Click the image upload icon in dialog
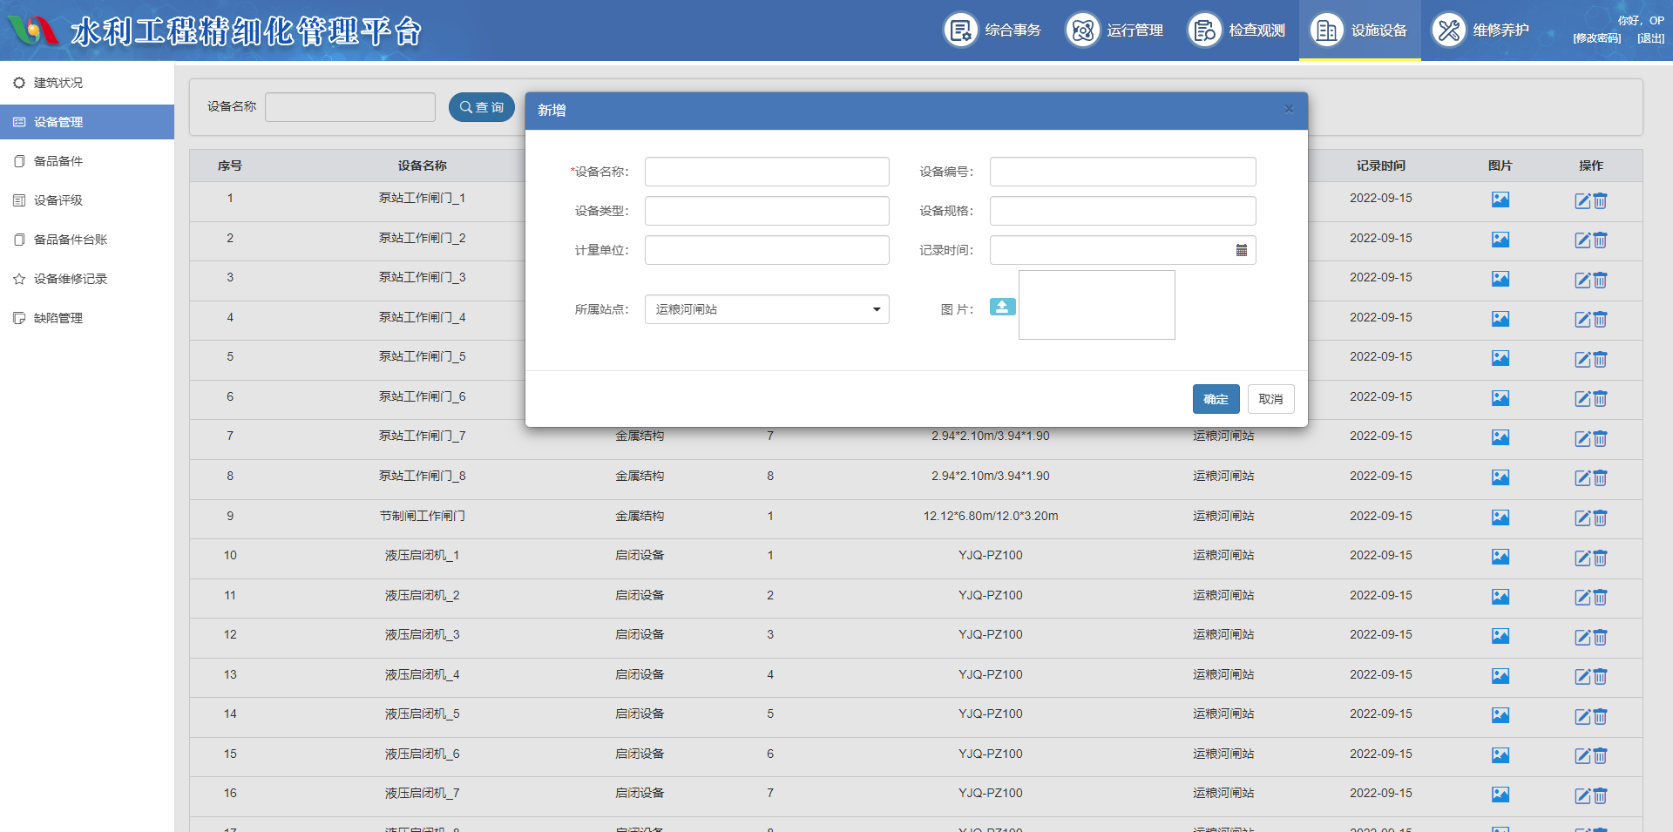The width and height of the screenshot is (1673, 832). pos(1002,307)
